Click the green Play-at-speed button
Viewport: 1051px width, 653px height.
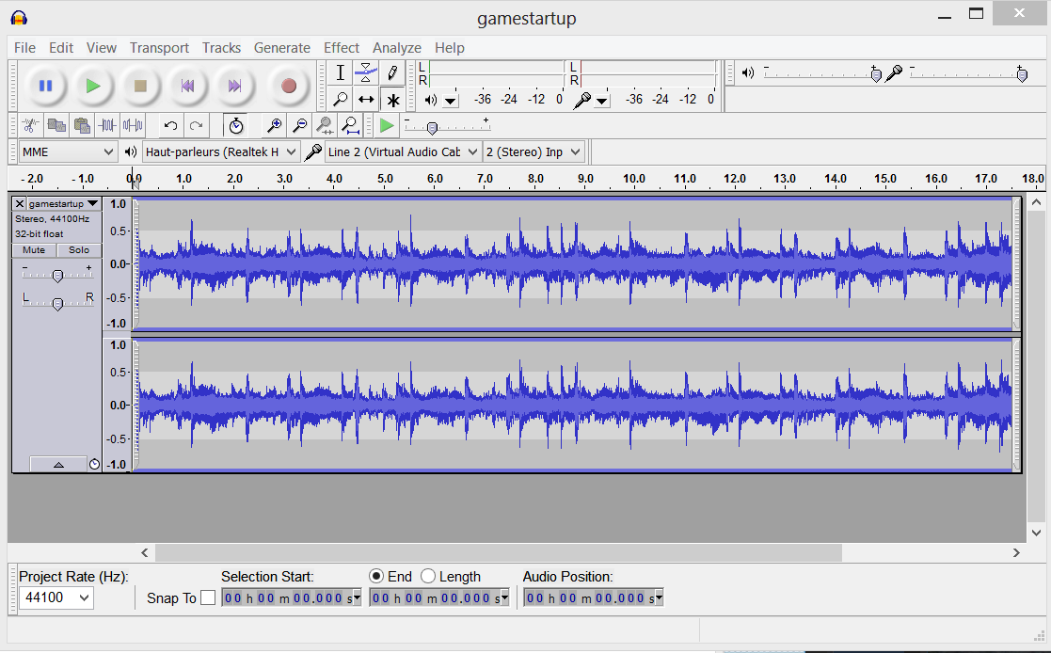coord(387,125)
